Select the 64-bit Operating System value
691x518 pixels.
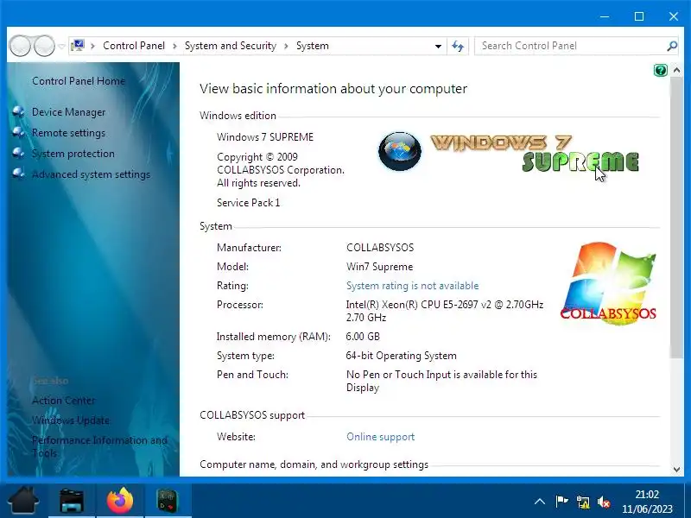401,356
